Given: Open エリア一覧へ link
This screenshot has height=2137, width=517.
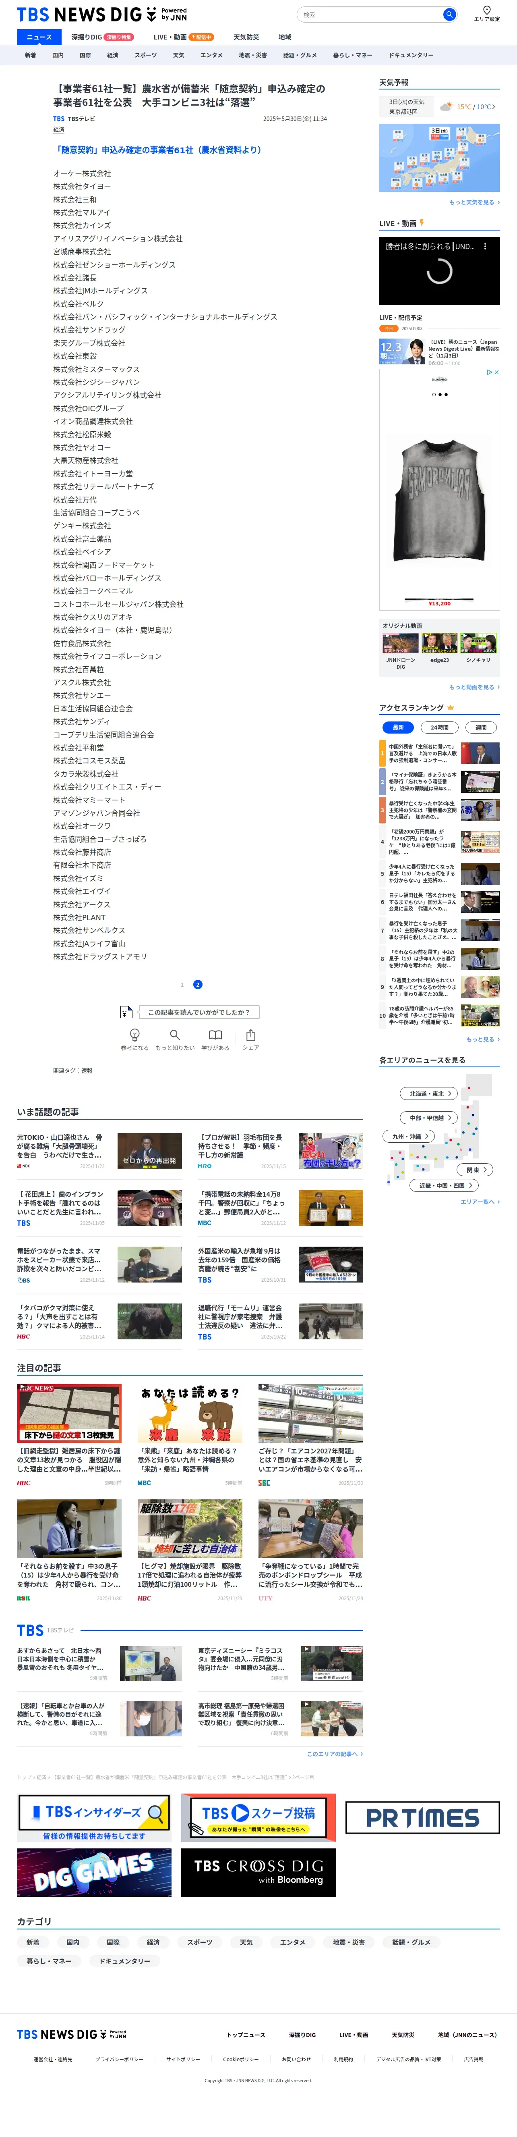Looking at the screenshot, I should (x=480, y=1201).
